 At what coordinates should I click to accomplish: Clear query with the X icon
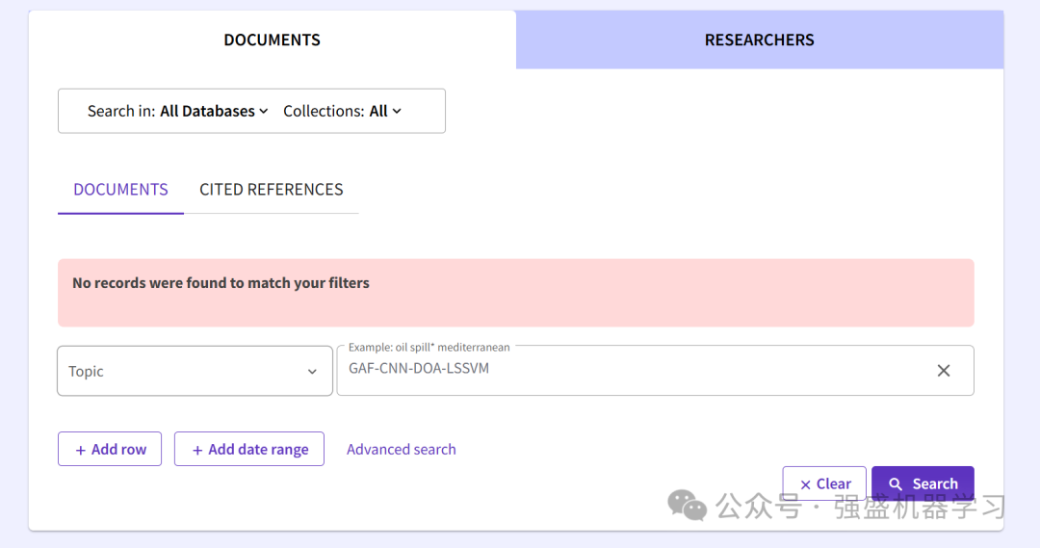pyautogui.click(x=943, y=371)
